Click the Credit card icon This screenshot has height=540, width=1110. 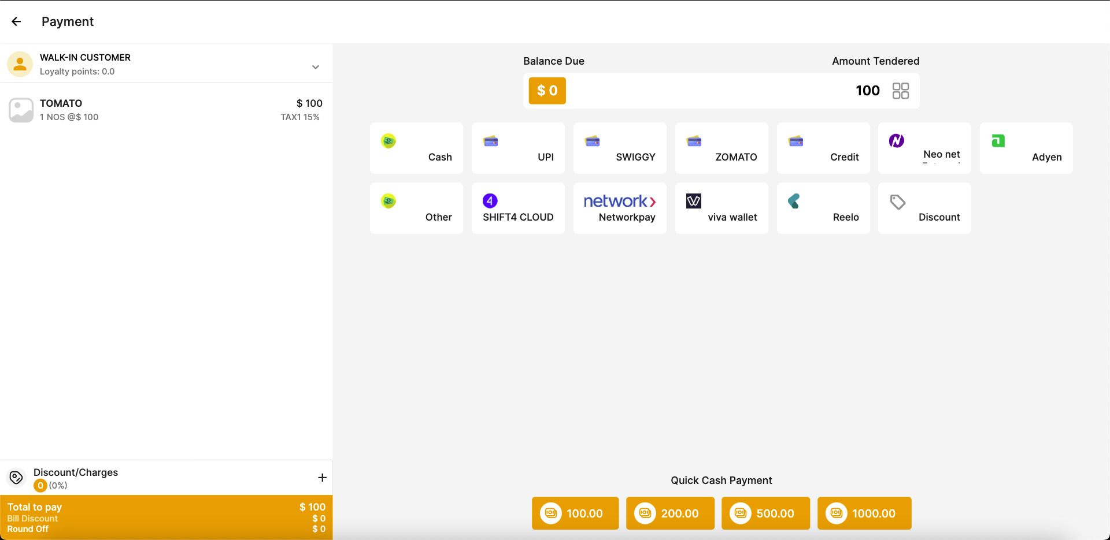pyautogui.click(x=795, y=141)
